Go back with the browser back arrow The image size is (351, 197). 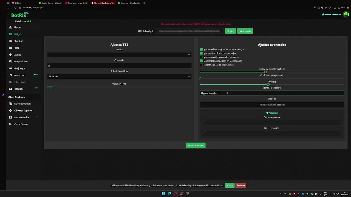pos(8,8)
